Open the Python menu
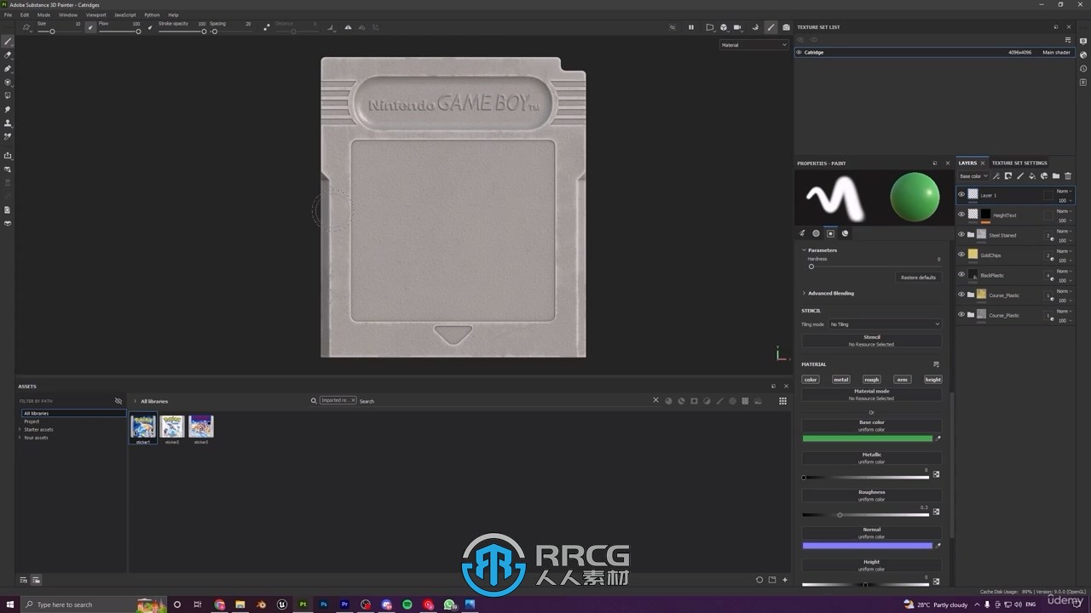The height and width of the screenshot is (613, 1091). coord(152,14)
